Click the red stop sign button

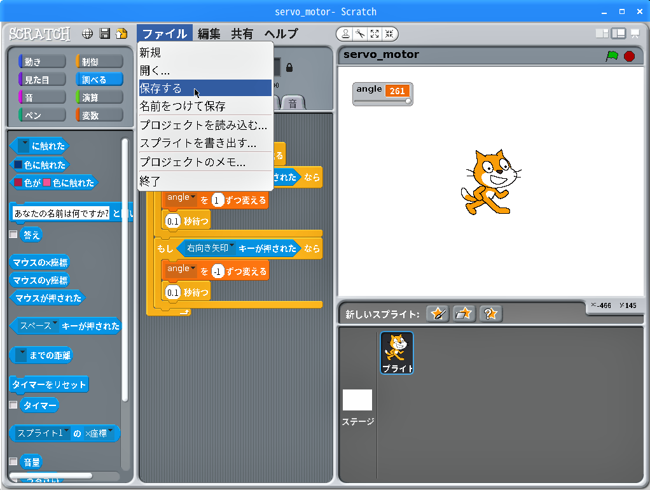(x=629, y=55)
